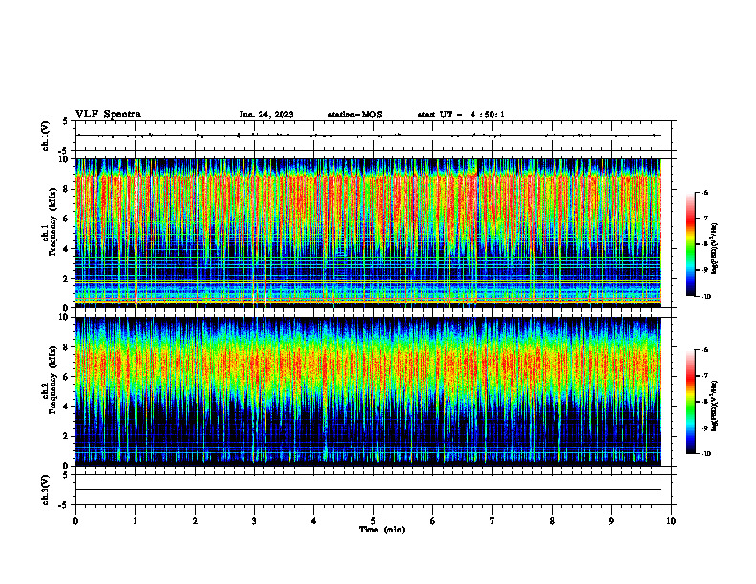Click the ch.2 spectrogram color bar
Screen dimensions: 756x584
click(x=690, y=402)
